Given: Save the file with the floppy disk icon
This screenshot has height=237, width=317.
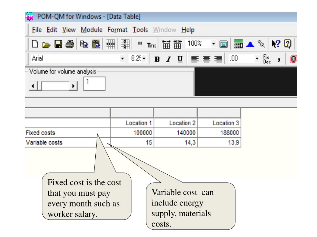Looking at the screenshot, I should (x=58, y=44).
